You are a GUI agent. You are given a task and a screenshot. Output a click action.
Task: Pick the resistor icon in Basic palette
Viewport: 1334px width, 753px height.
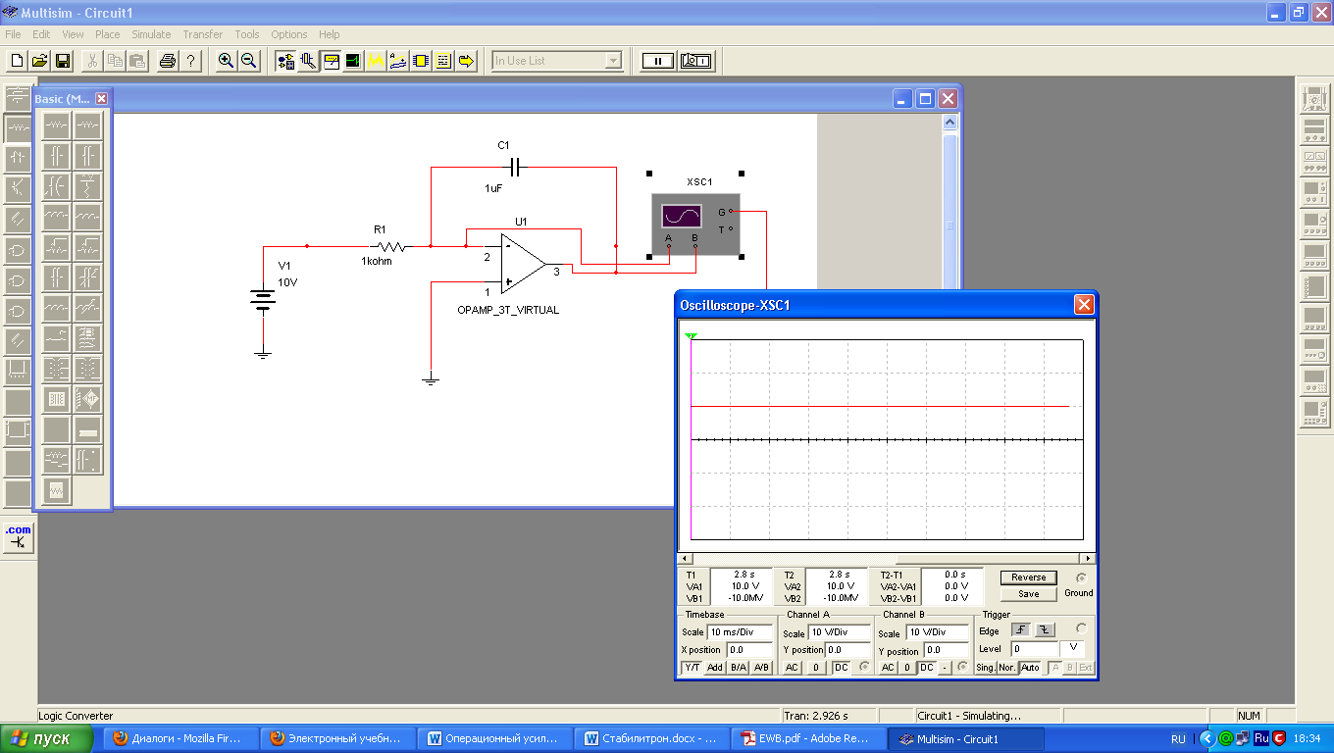point(57,125)
